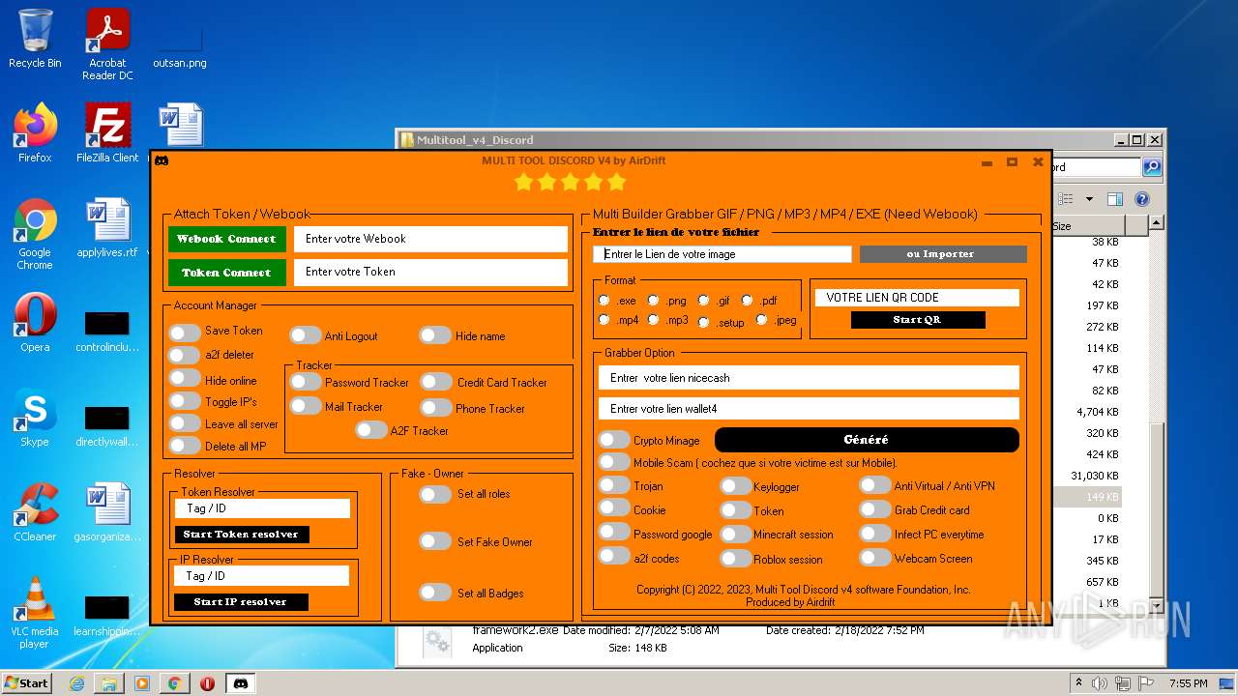This screenshot has height=696, width=1238.
Task: Select the .mp3 format radio button
Action: pyautogui.click(x=653, y=319)
